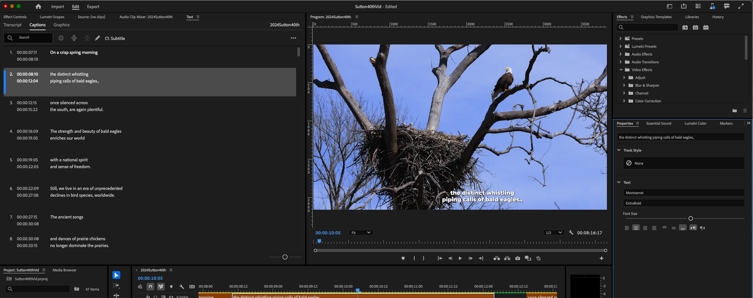The height and width of the screenshot is (298, 753).
Task: Collapse the Track Style section
Action: coord(619,150)
